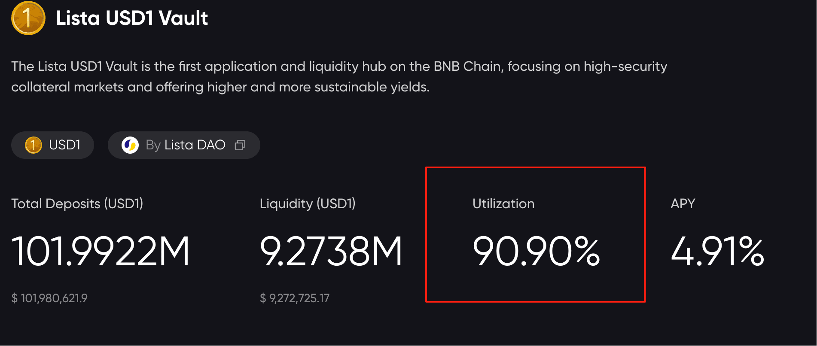
Task: Click the 101.9922M total deposits value
Action: (101, 251)
